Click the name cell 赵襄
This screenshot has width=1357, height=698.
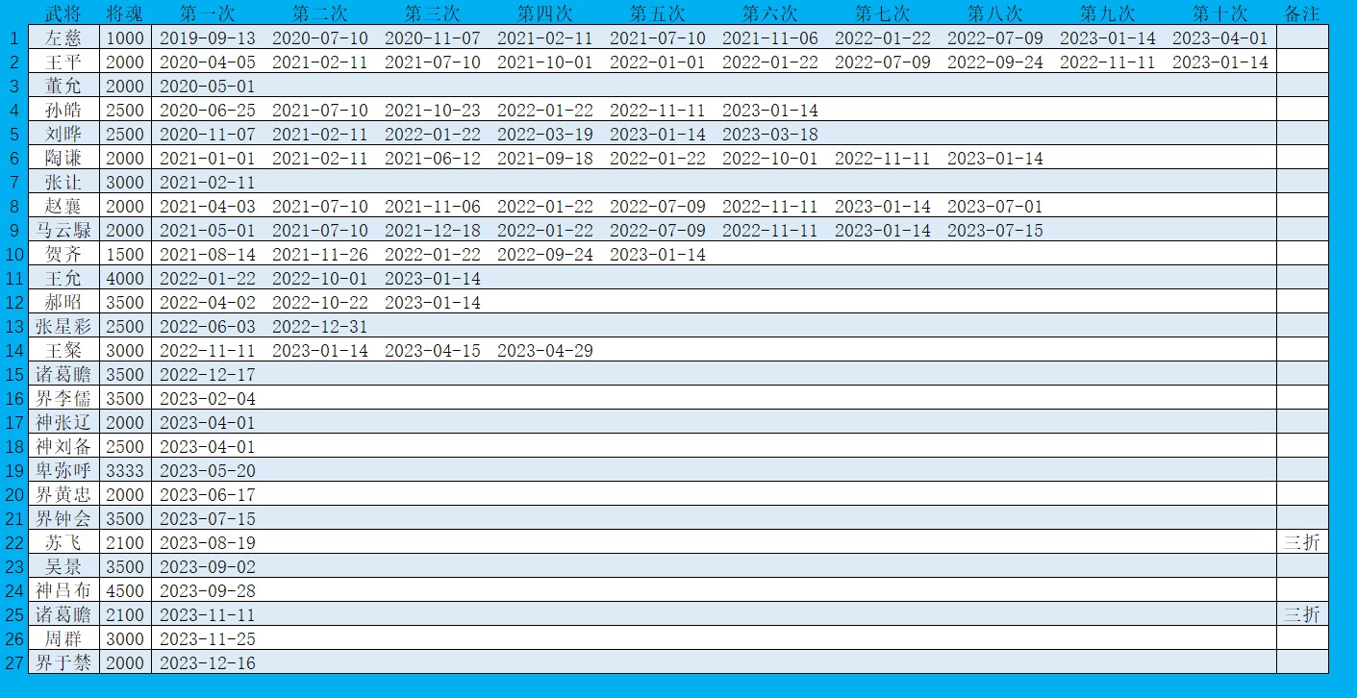[x=63, y=207]
